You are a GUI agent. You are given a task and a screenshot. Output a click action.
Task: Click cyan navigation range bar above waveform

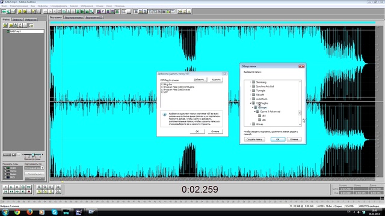[x=212, y=22]
